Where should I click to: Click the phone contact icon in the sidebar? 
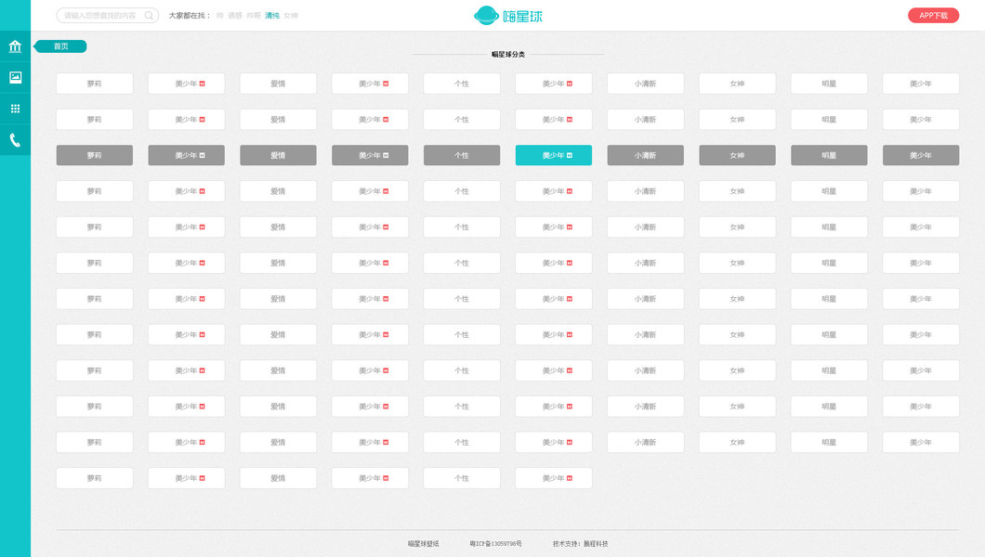point(15,140)
